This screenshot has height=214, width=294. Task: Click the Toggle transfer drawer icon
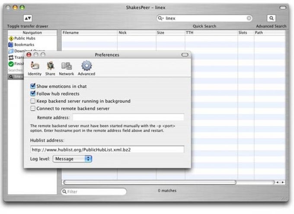coord(28,18)
